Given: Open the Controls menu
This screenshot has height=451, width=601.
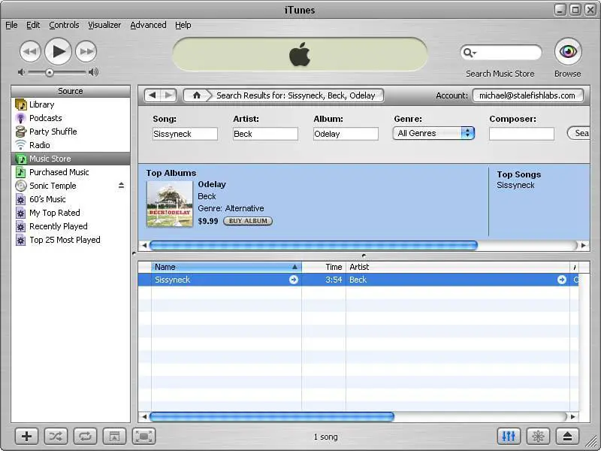Looking at the screenshot, I should tap(64, 25).
